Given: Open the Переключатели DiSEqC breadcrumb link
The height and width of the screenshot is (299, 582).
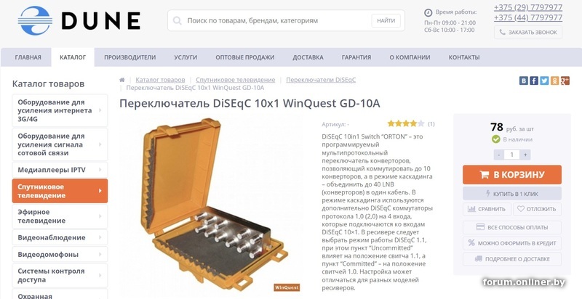Looking at the screenshot, I should [x=321, y=80].
